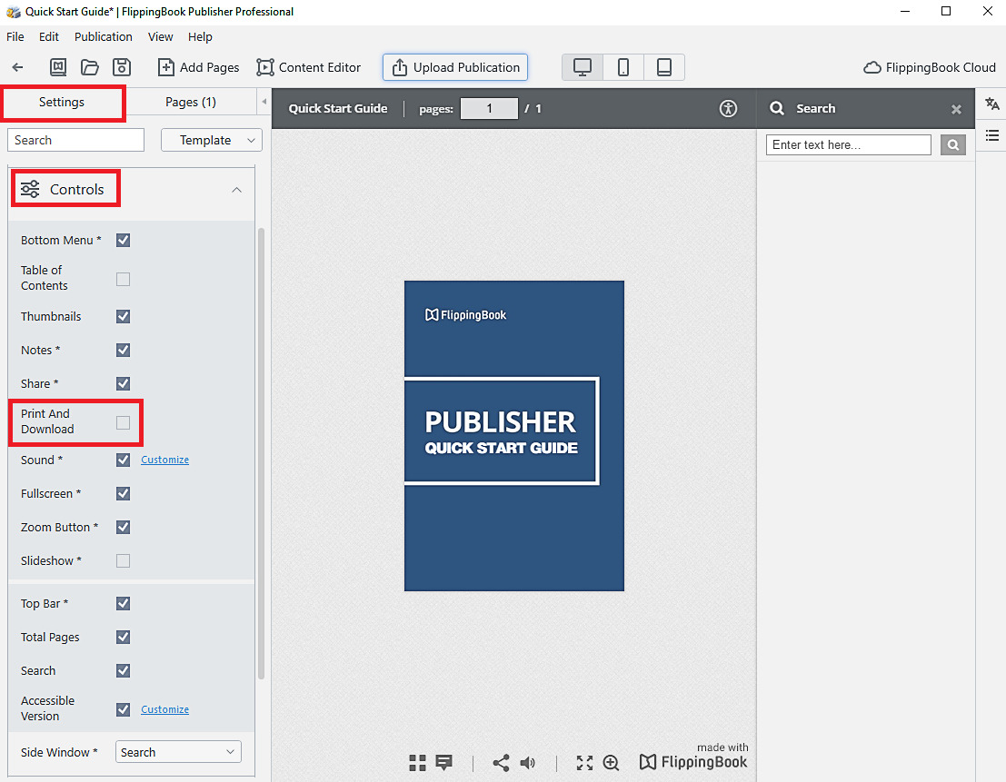Screen dimensions: 1006x782
Task: Open the Edit menu
Action: point(49,36)
